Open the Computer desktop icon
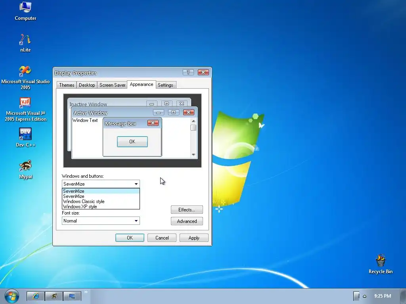Screen dimensions: 406x304 click(x=25, y=11)
